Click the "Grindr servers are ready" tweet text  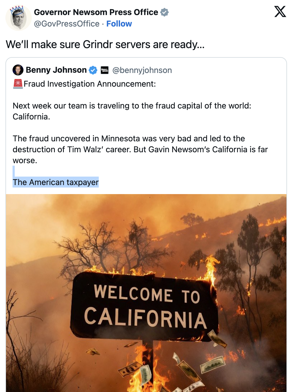click(105, 44)
